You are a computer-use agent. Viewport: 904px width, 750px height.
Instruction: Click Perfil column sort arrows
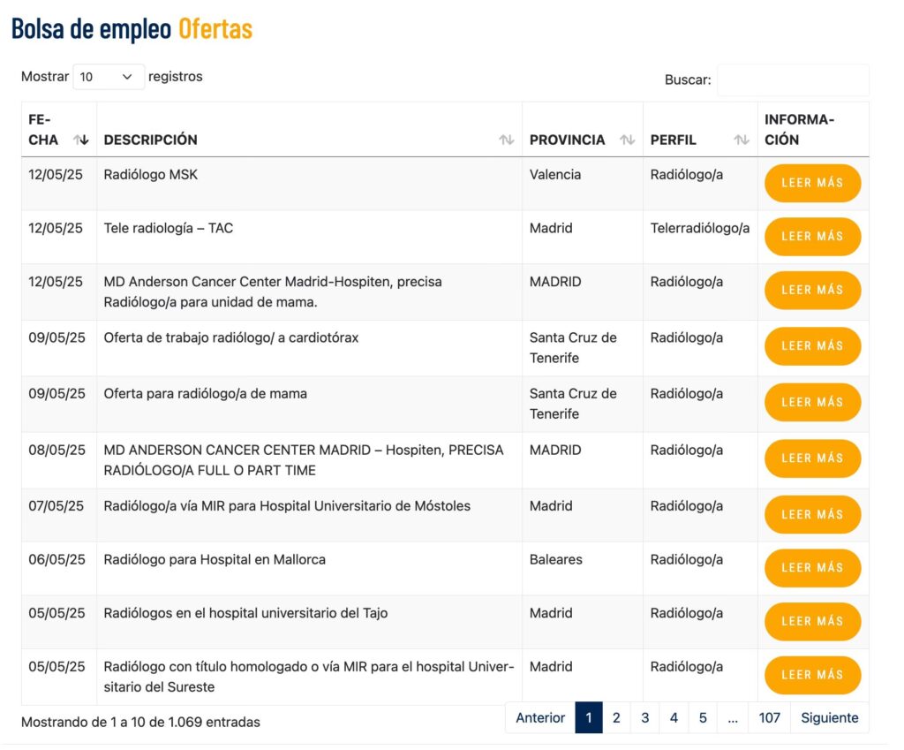(x=742, y=140)
